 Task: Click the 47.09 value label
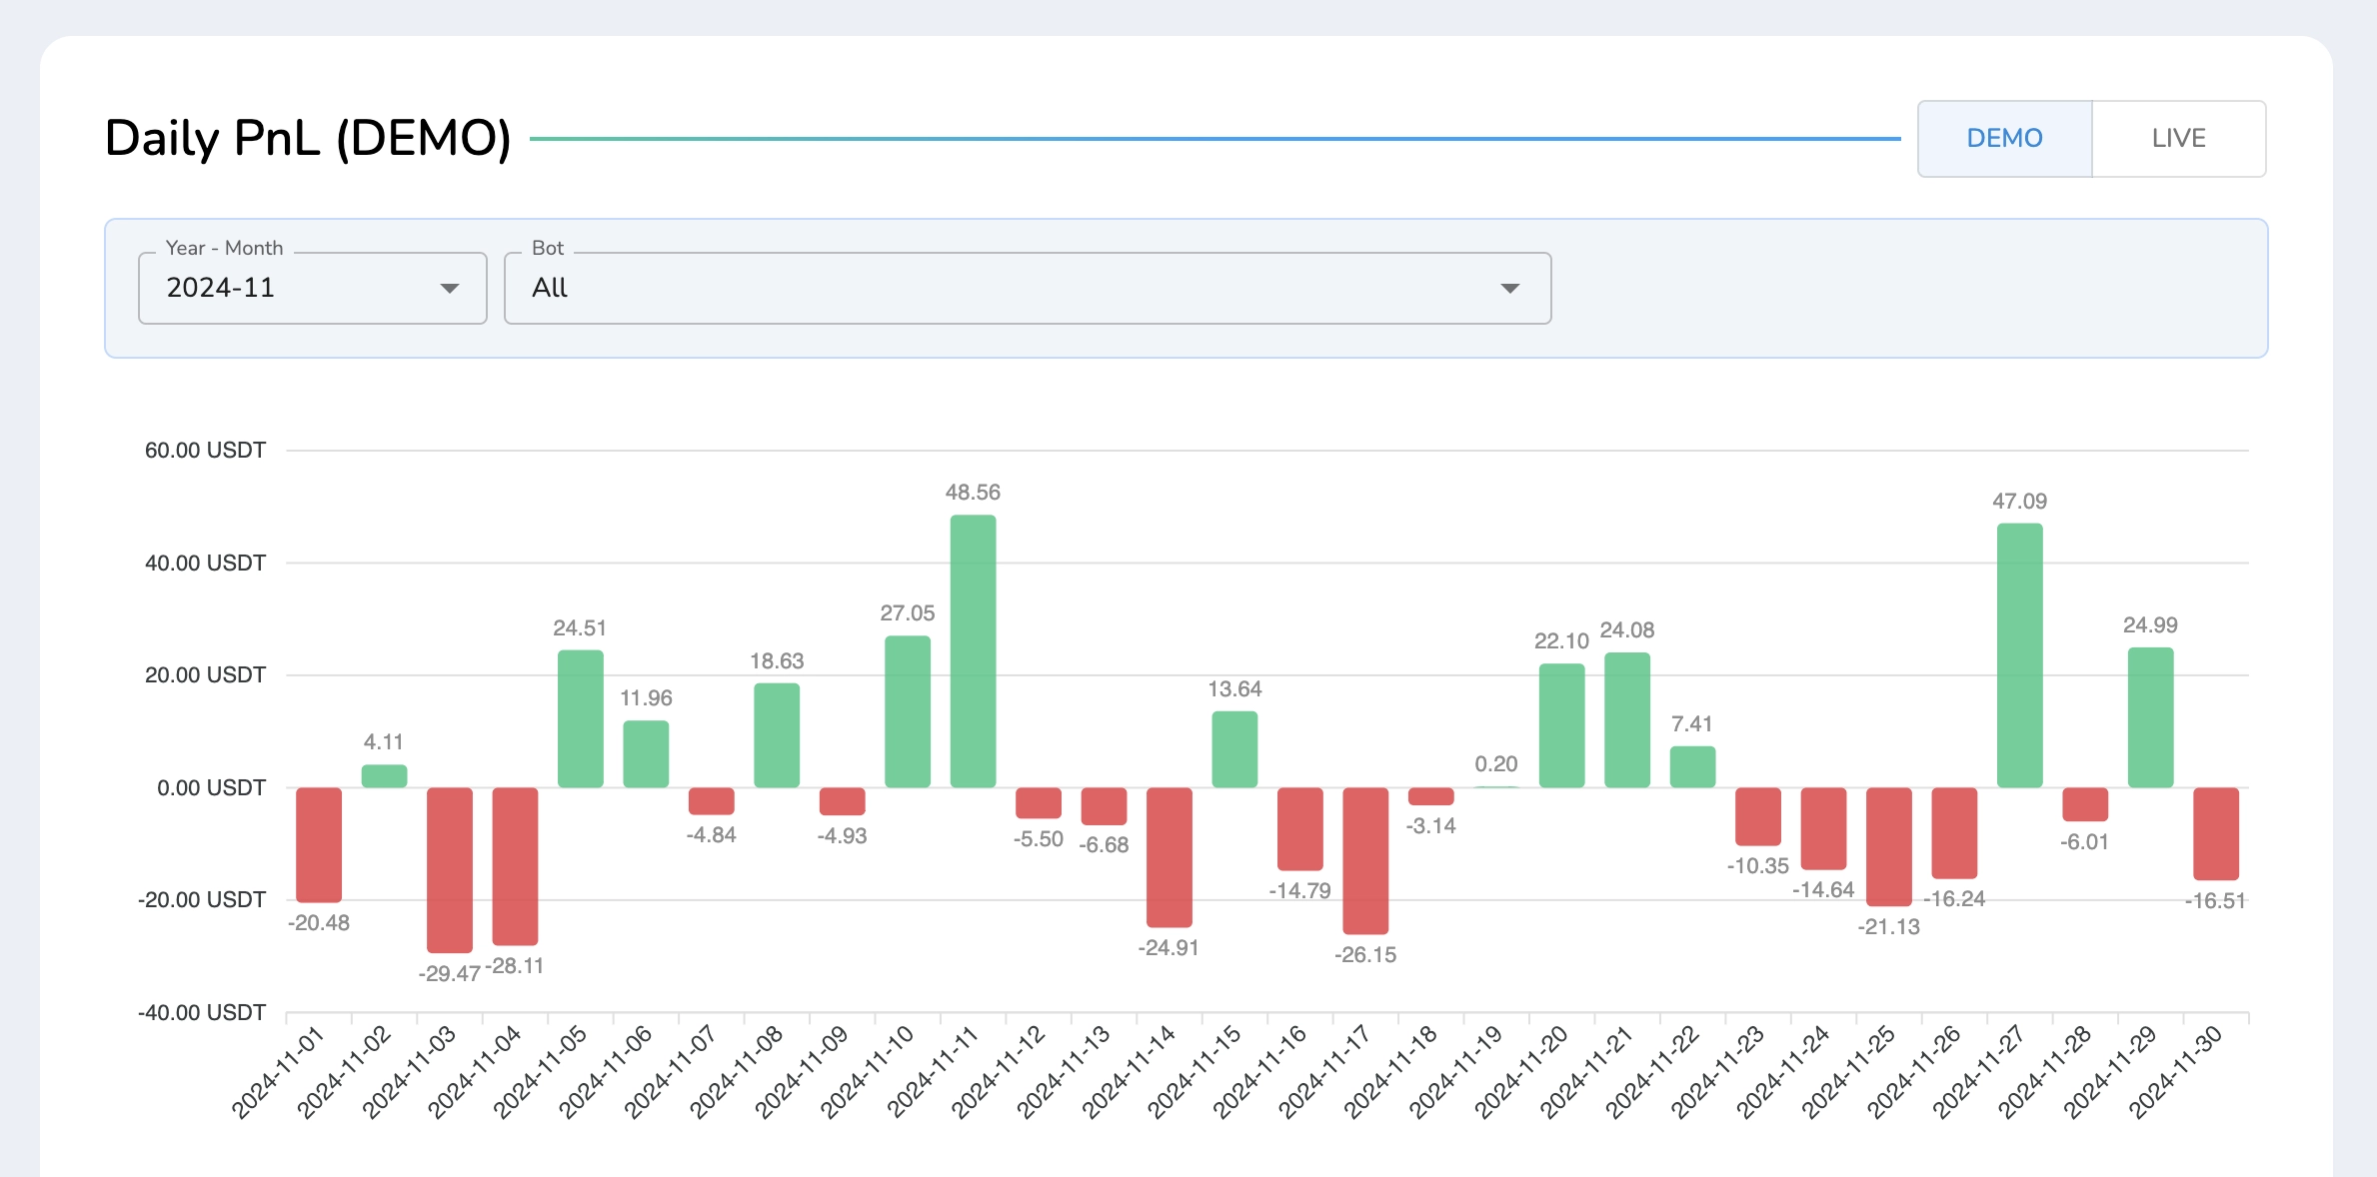2019,502
